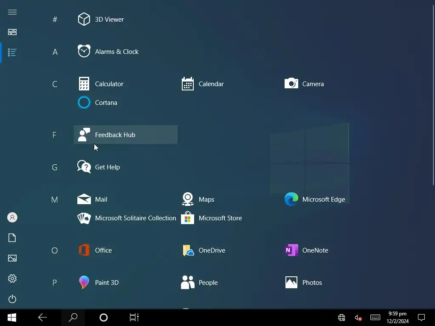This screenshot has width=435, height=326.
Task: Launch OneNote
Action: pyautogui.click(x=333, y=250)
